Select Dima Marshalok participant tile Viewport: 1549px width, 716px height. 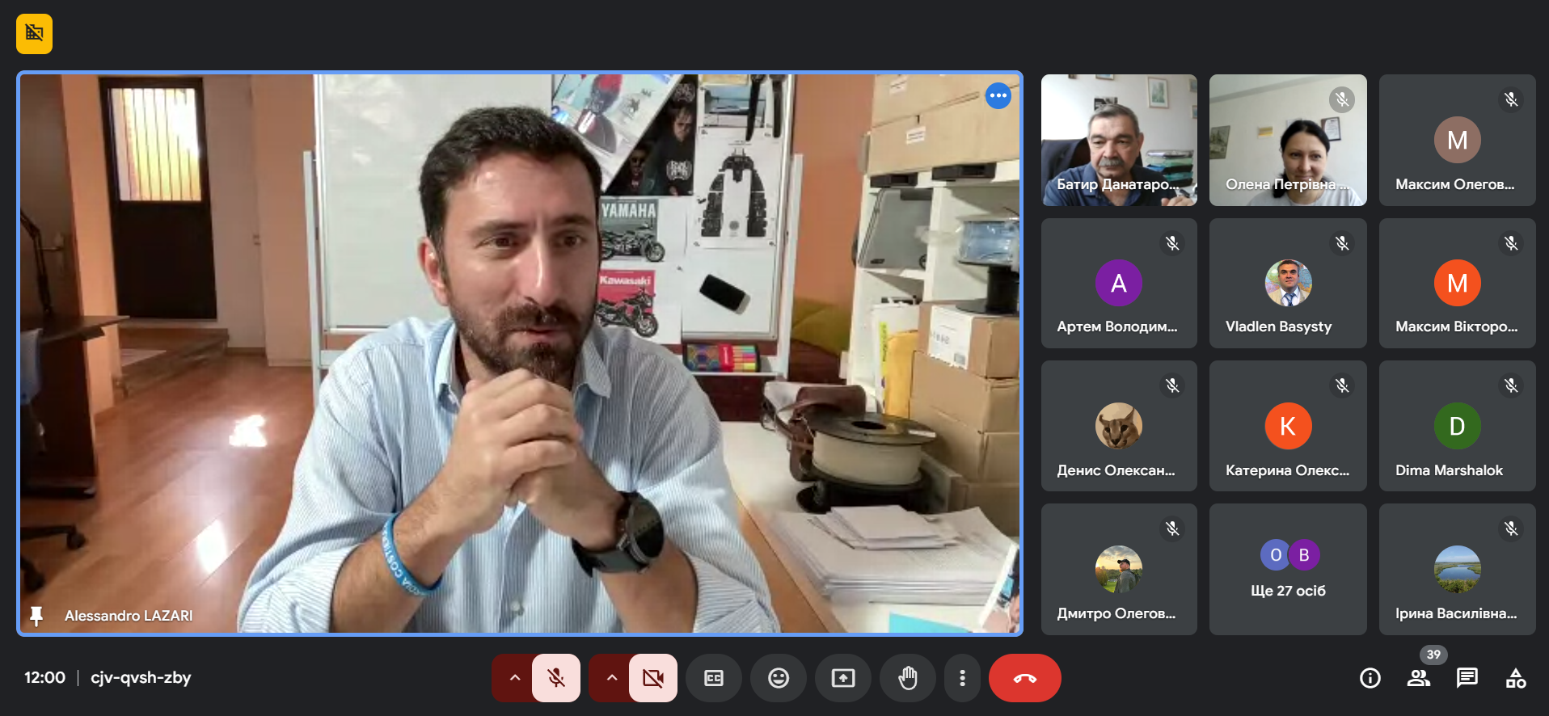tap(1457, 426)
